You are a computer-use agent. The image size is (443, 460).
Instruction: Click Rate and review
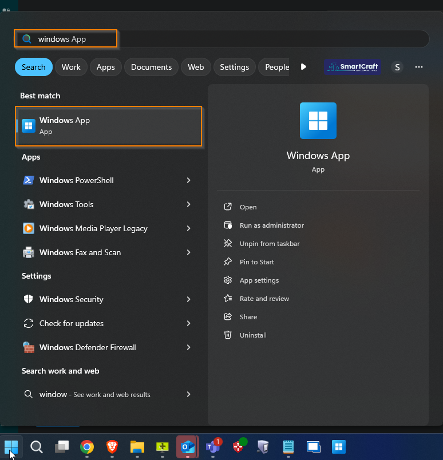pos(256,299)
